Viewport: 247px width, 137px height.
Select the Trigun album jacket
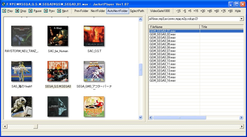click(94, 106)
